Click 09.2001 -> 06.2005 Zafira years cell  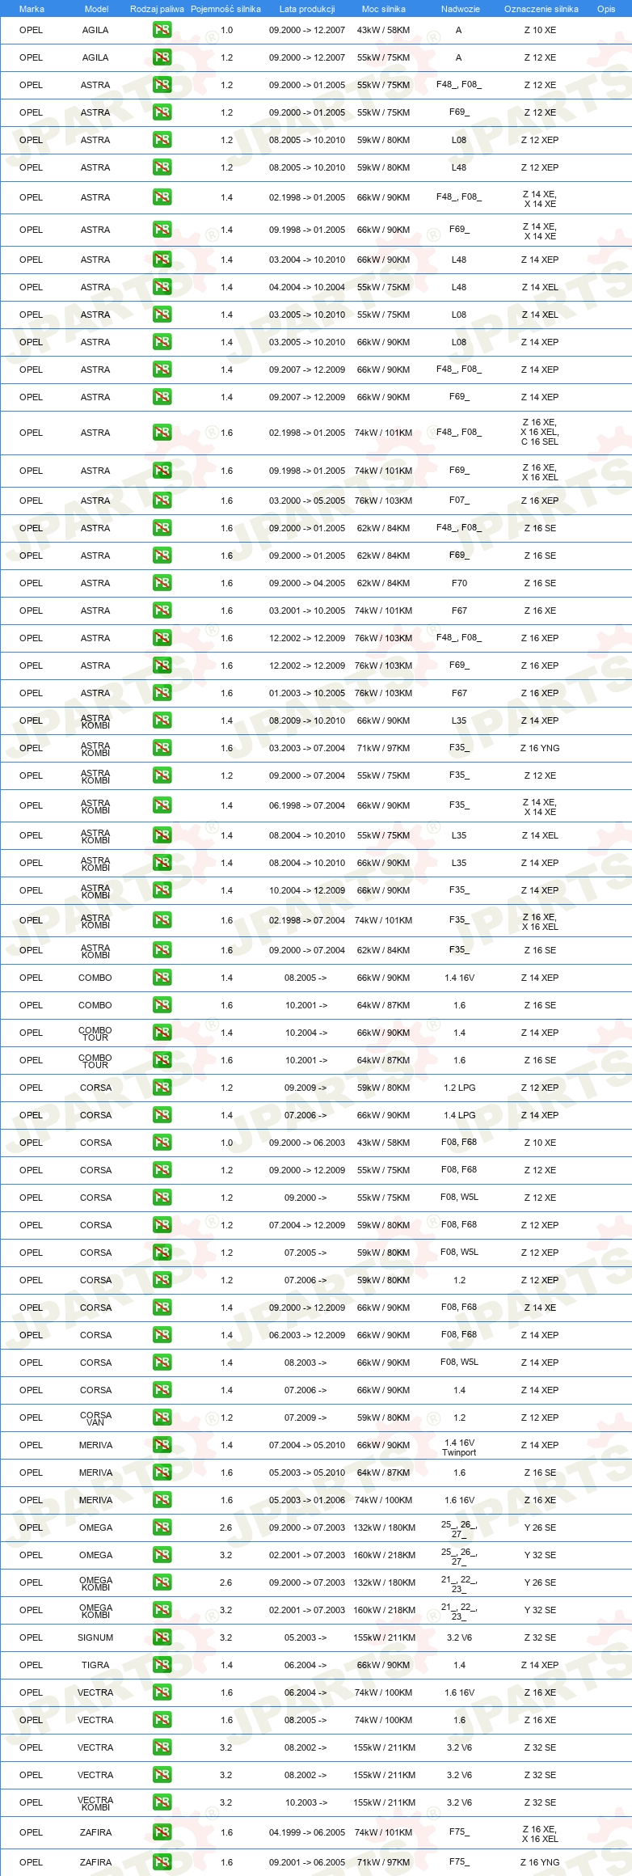click(307, 1862)
